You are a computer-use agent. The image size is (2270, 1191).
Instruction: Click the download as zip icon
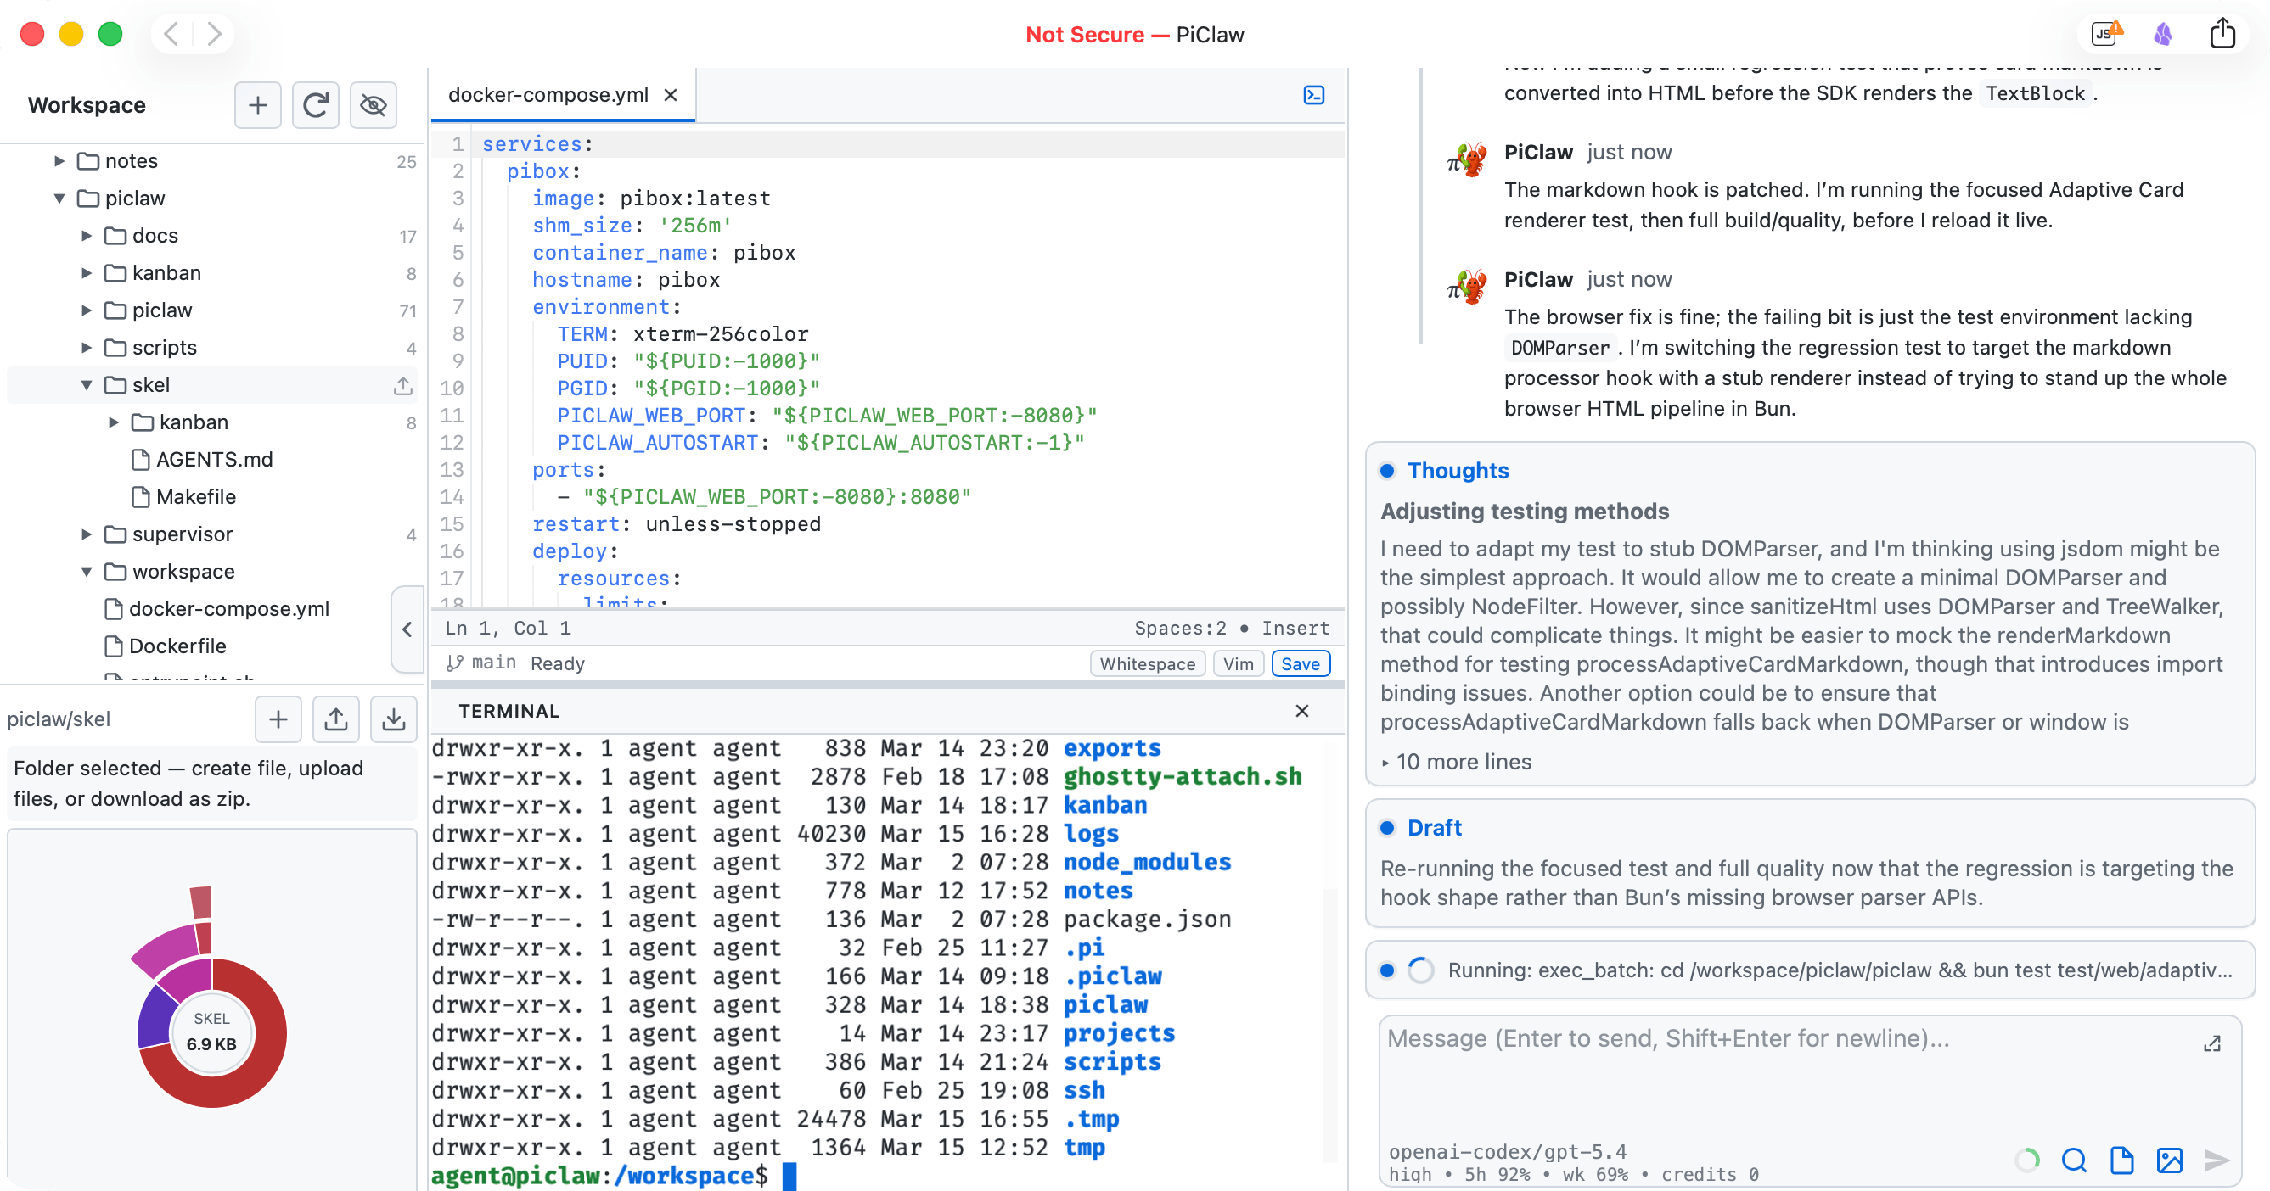click(394, 719)
